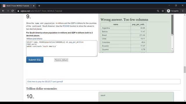Screen dimensions: 186x104
Task: Bookmark this page with the star icon
Action: (163, 11)
